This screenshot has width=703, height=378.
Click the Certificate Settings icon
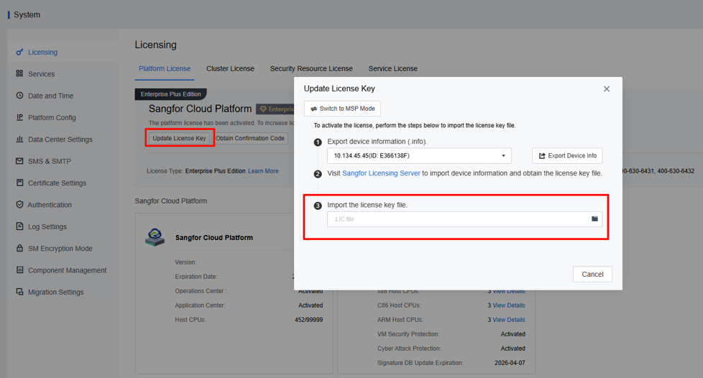coord(19,183)
